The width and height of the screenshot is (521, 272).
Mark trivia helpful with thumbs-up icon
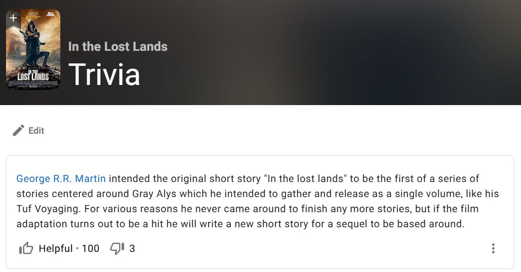pos(26,248)
